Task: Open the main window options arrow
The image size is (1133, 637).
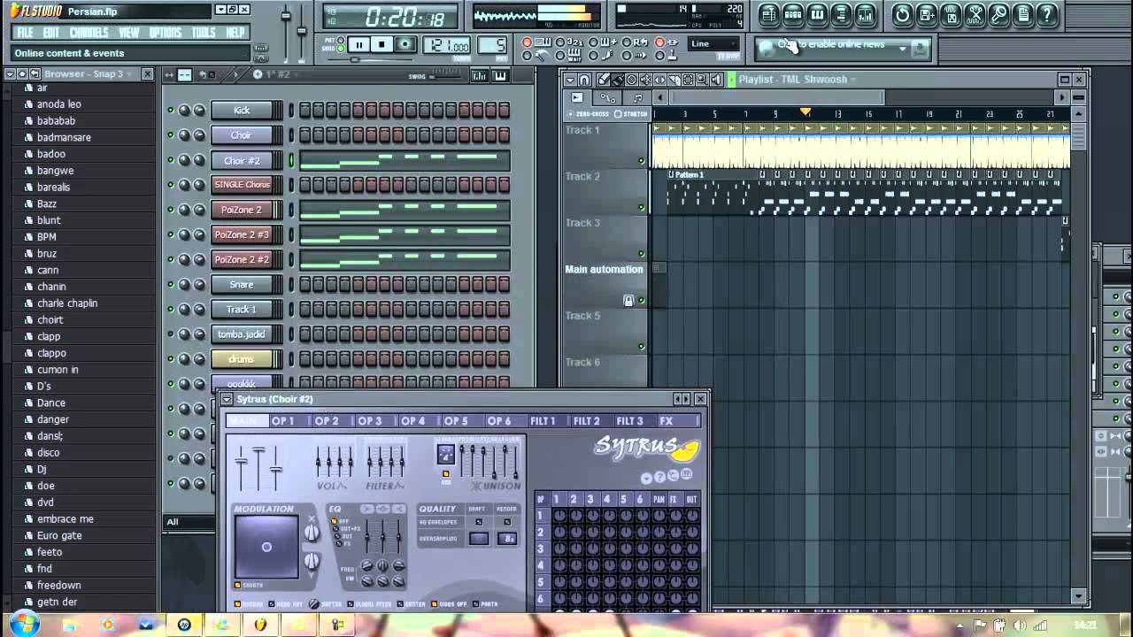Action: click(x=220, y=10)
